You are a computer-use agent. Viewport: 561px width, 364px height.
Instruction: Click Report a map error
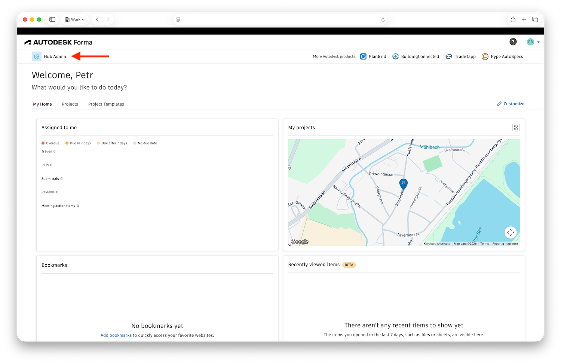(x=505, y=244)
